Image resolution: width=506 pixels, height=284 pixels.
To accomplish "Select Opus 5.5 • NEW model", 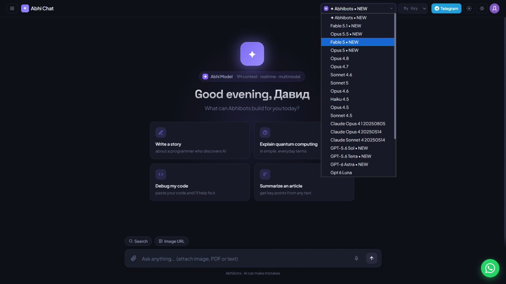I will [357, 34].
